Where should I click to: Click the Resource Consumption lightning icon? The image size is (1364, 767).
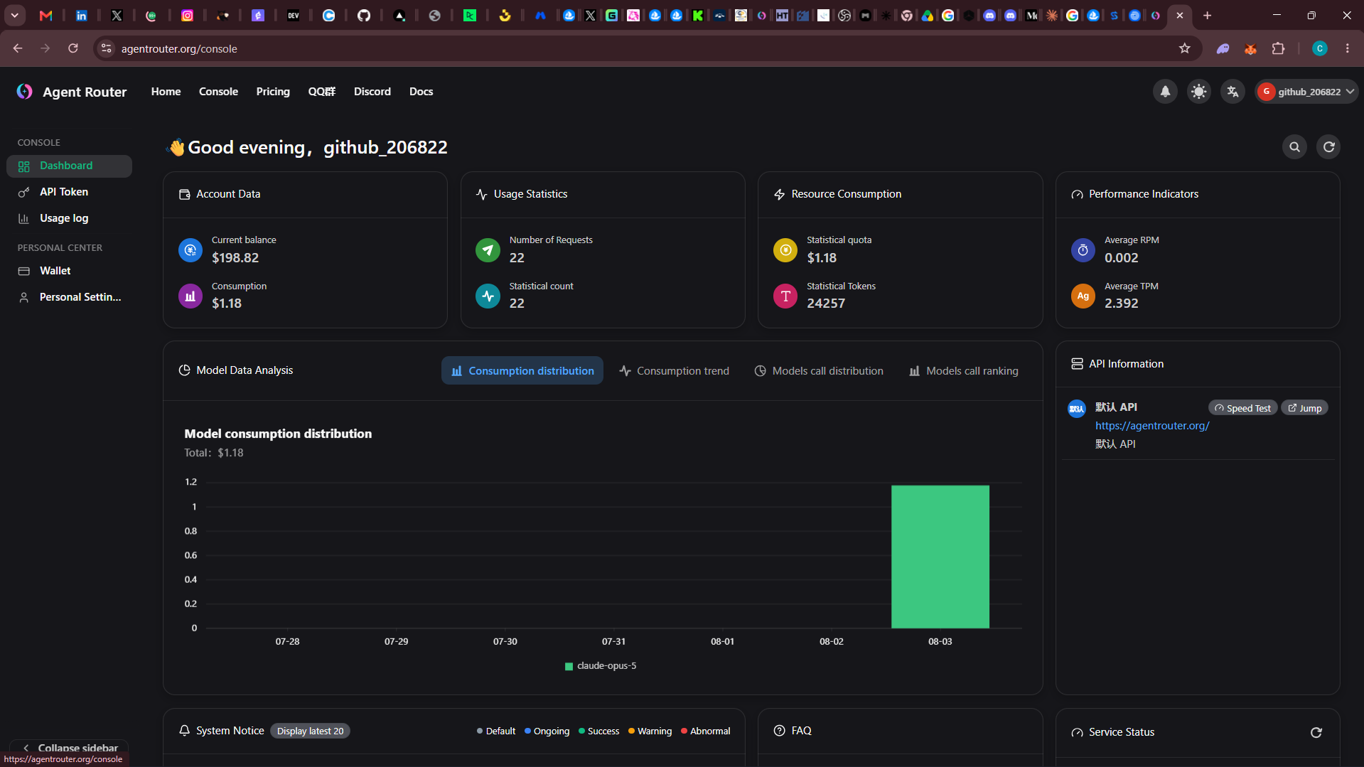point(779,194)
